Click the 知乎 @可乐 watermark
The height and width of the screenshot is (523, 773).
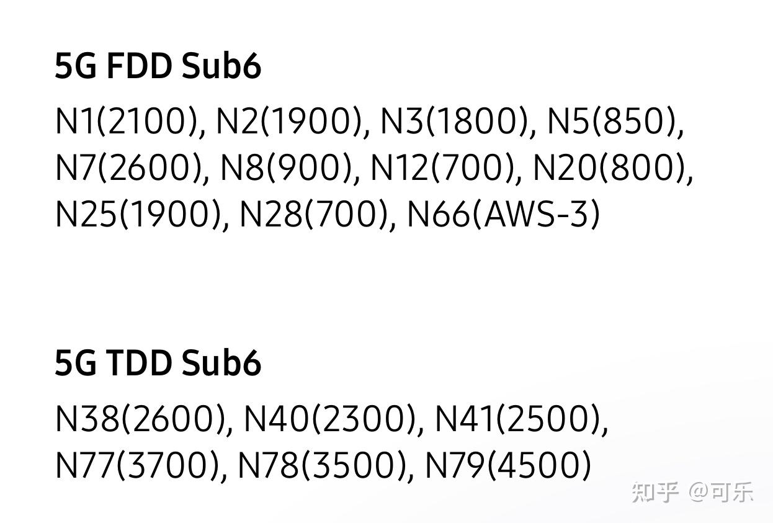tap(693, 492)
